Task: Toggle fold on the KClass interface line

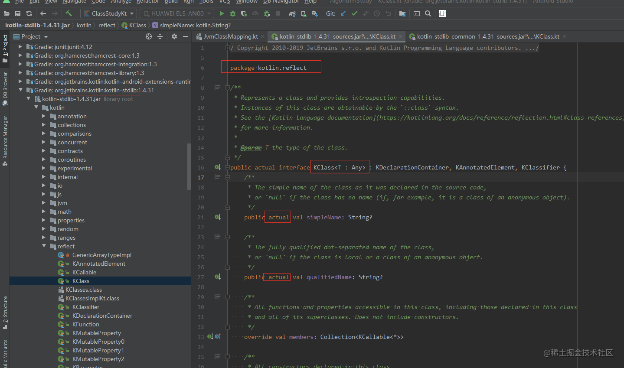Action: coord(227,167)
